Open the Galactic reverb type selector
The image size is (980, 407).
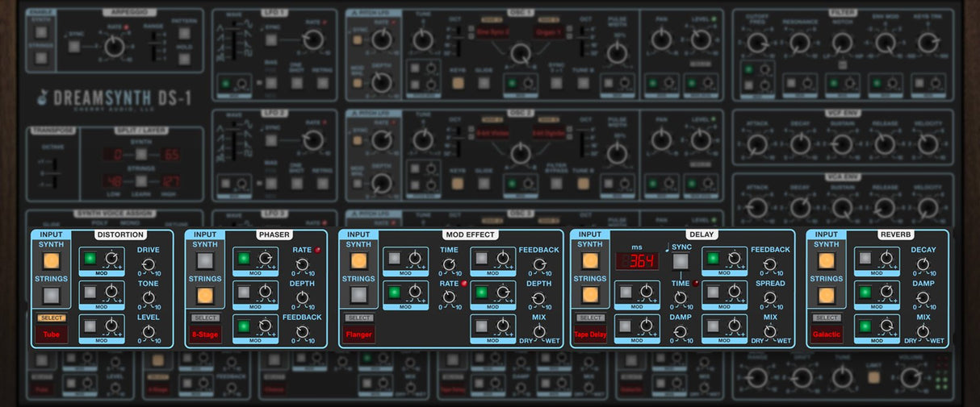pyautogui.click(x=826, y=334)
